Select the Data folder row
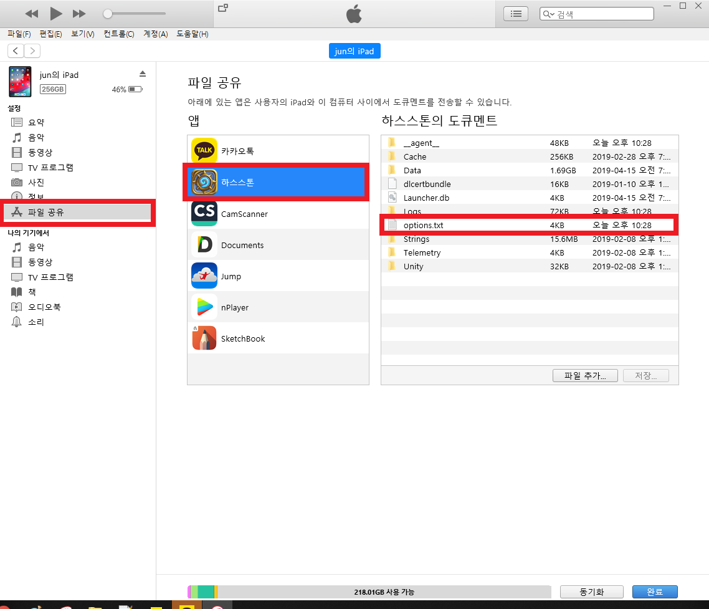 [x=530, y=170]
